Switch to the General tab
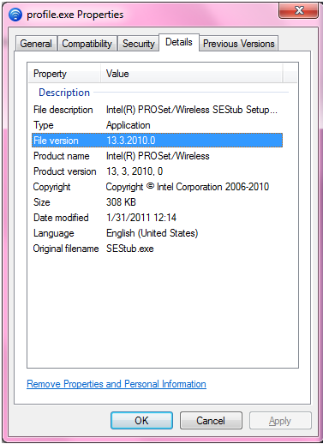Image resolution: width=323 pixels, height=444 pixels. click(x=36, y=44)
